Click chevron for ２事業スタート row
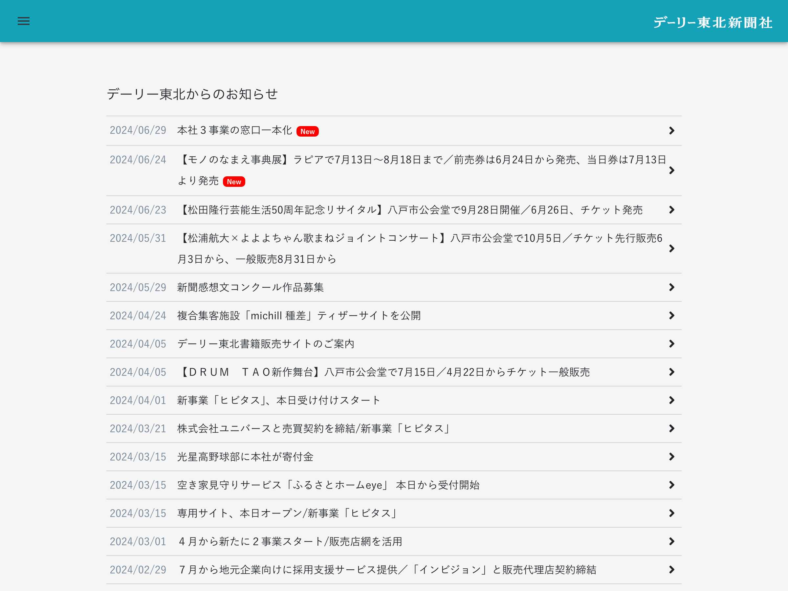Viewport: 788px width, 591px height. [x=671, y=541]
